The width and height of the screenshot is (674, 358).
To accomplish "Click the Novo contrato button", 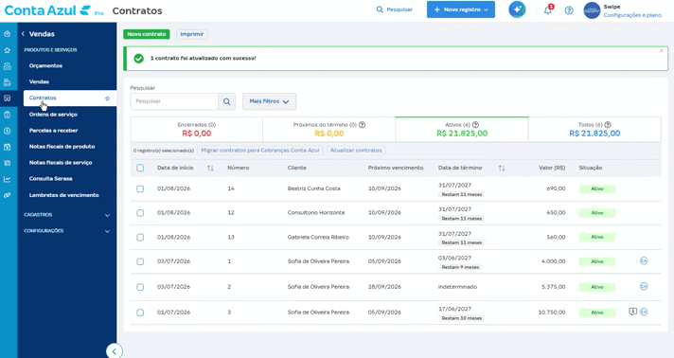I will (x=147, y=34).
